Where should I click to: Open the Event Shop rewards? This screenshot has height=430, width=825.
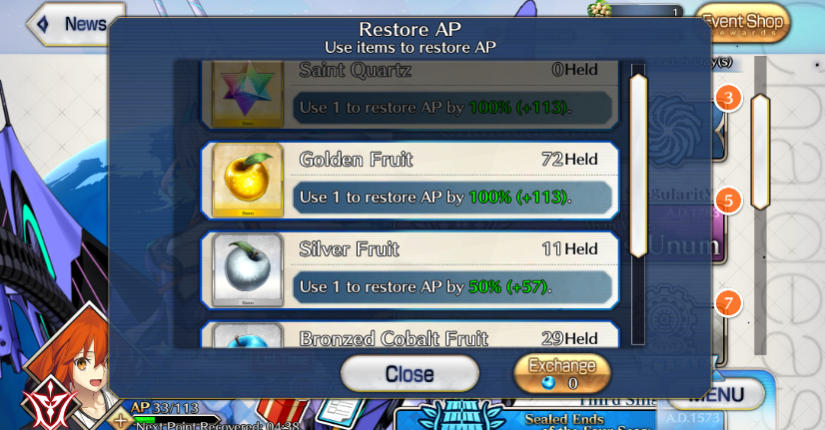[x=742, y=23]
